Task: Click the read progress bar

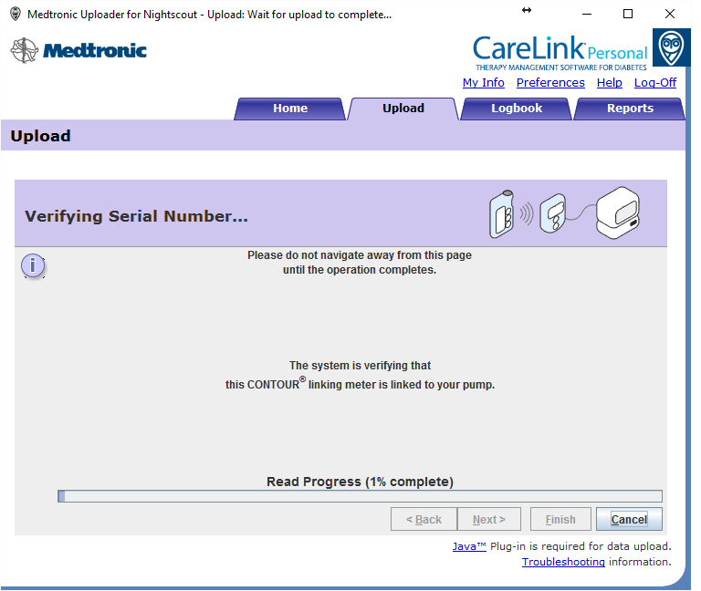Action: click(360, 496)
